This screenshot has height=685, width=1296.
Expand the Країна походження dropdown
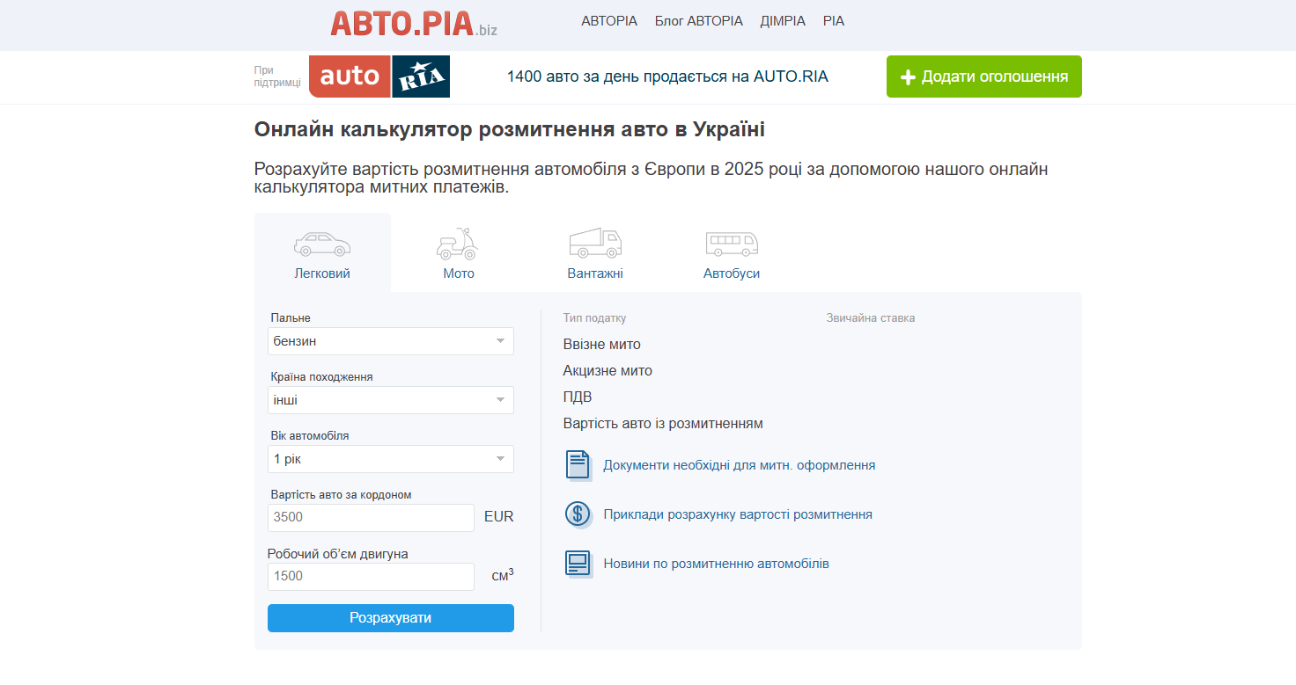[391, 400]
